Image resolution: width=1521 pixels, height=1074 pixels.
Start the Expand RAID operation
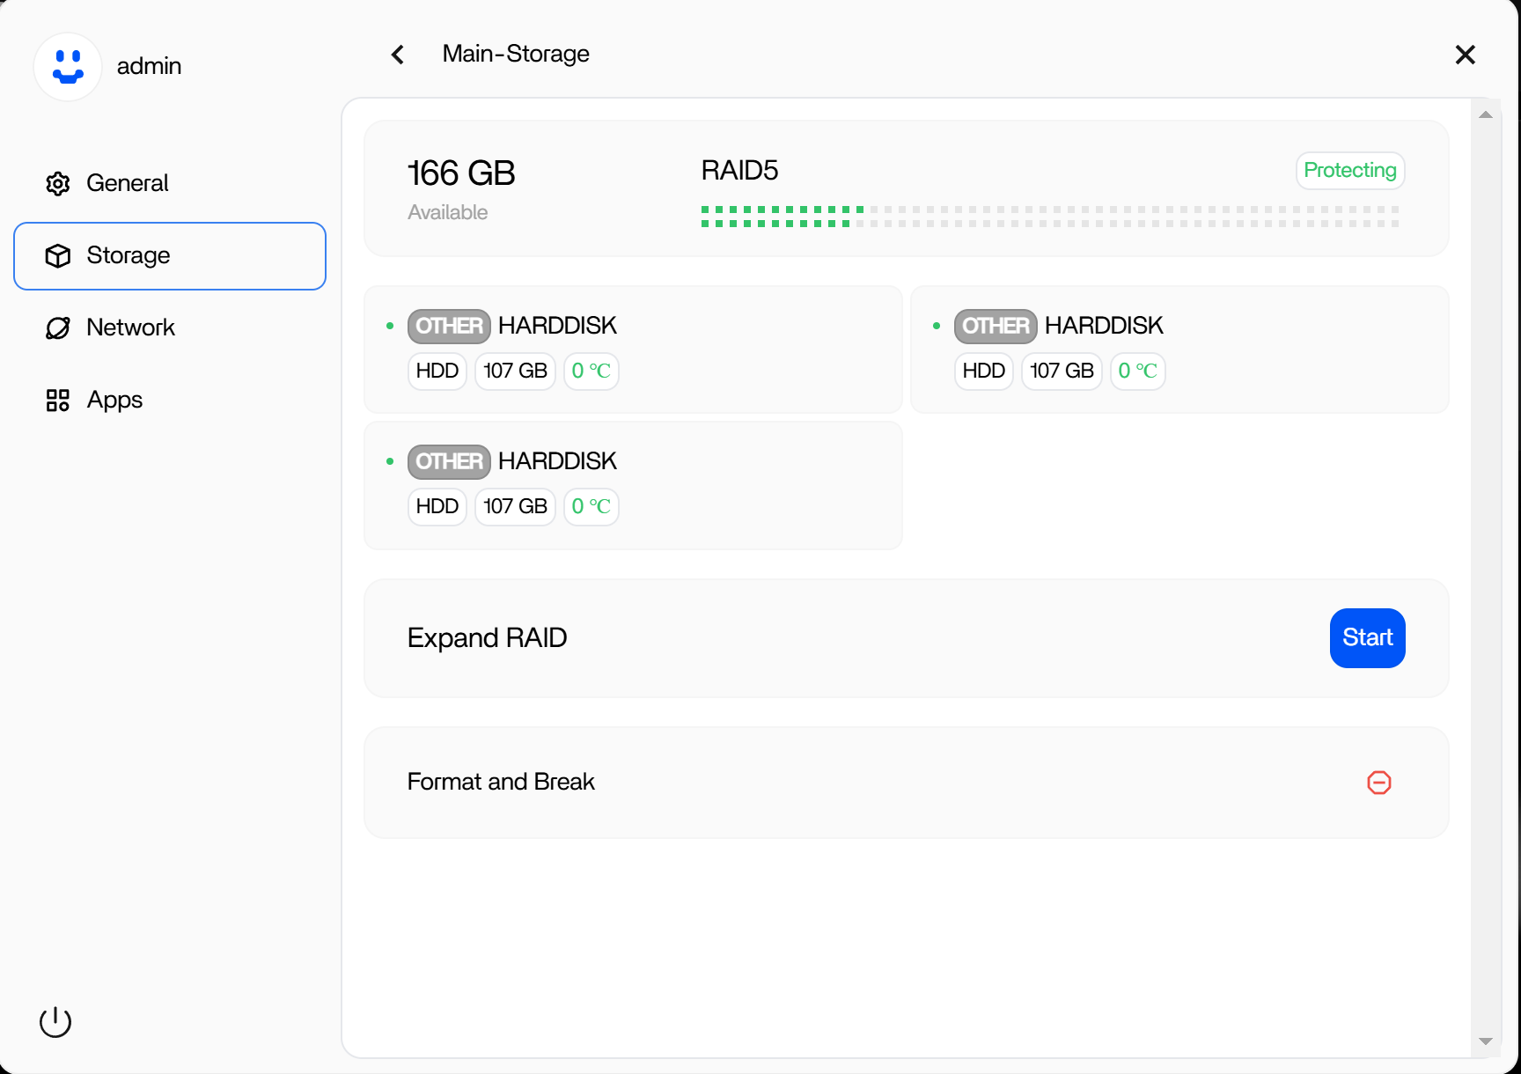click(x=1367, y=637)
